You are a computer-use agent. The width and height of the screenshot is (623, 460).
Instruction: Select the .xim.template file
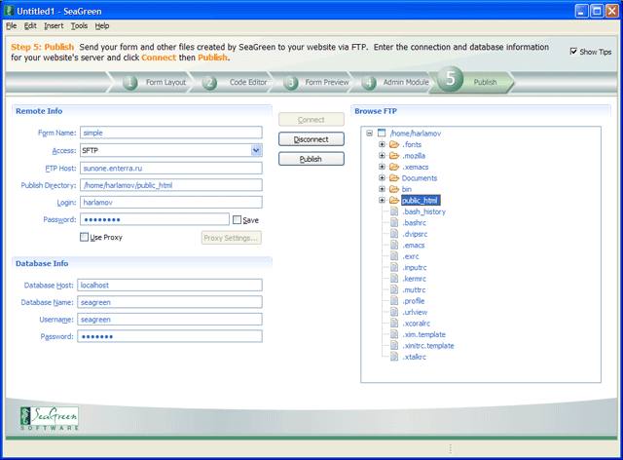point(424,334)
